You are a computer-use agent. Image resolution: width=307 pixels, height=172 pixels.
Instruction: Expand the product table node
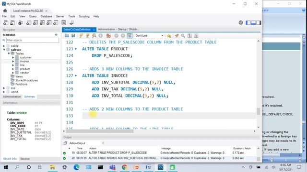point(13,69)
